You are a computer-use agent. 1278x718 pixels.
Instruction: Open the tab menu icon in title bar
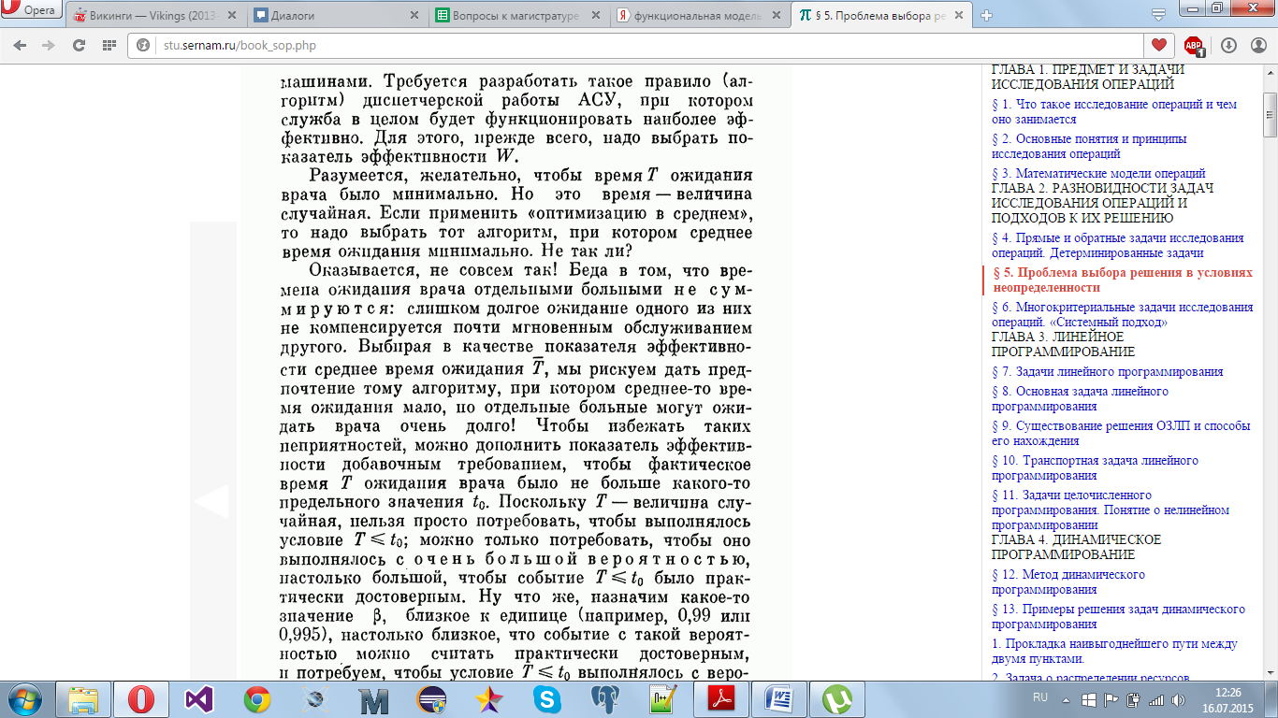point(1158,13)
